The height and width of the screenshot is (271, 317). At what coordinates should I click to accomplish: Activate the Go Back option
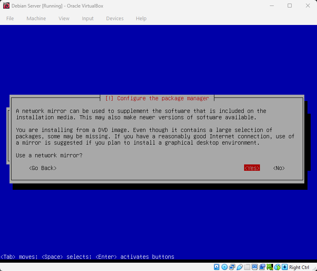(x=42, y=168)
